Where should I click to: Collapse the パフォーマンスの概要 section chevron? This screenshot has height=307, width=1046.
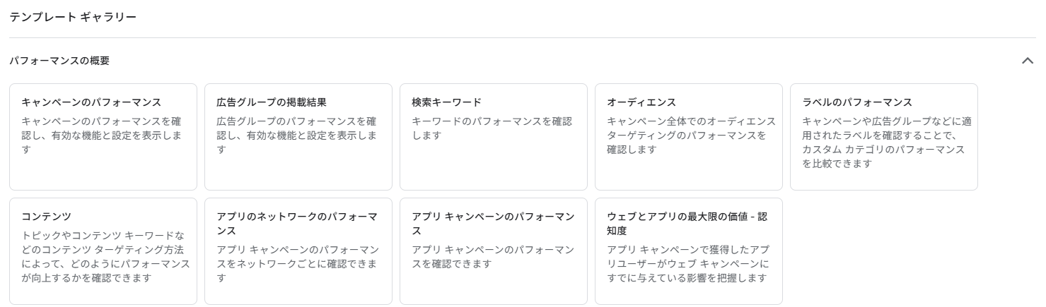click(1028, 61)
